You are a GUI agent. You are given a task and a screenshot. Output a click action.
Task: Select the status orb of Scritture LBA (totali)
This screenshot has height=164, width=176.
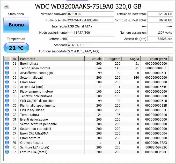(7, 147)
